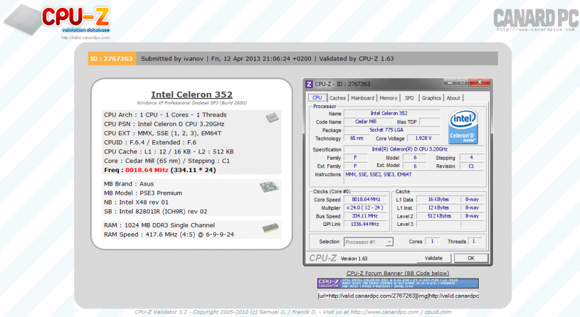Click the Specification Celeron D 3.20GHz field

click(x=413, y=149)
